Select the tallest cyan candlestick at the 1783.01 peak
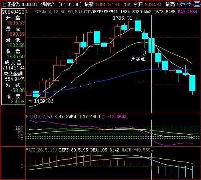The height and width of the screenshot is (180, 201). coord(138,26)
